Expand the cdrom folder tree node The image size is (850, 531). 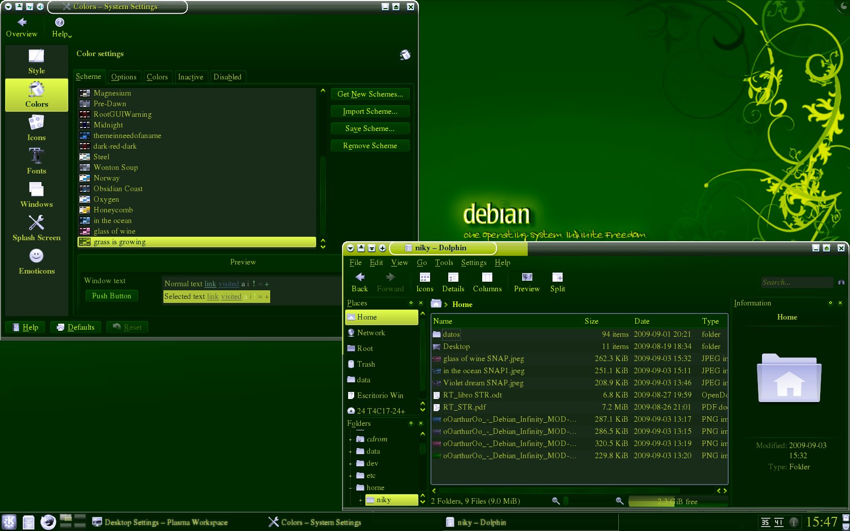[350, 439]
